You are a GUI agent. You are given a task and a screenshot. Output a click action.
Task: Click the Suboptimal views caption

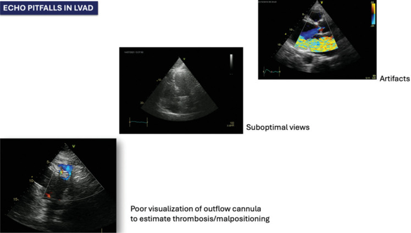[277, 127]
